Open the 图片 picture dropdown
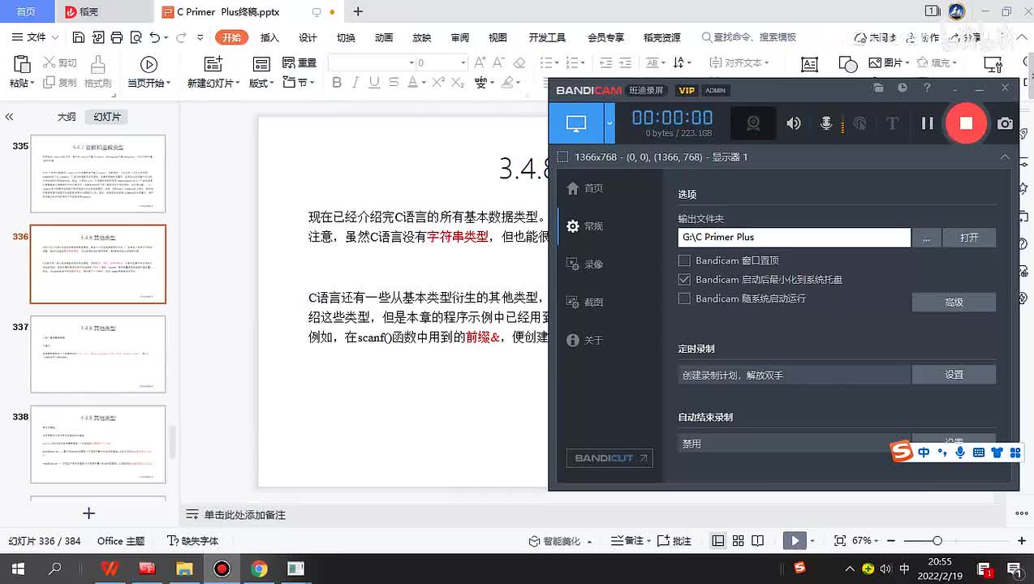Viewport: 1034px width, 584px height. coord(888,62)
